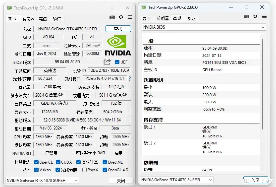Click 'GPU Board' board ID value

pos(212,70)
